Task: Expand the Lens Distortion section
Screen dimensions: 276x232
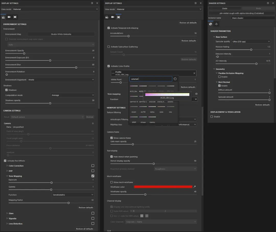Action: coord(7,224)
